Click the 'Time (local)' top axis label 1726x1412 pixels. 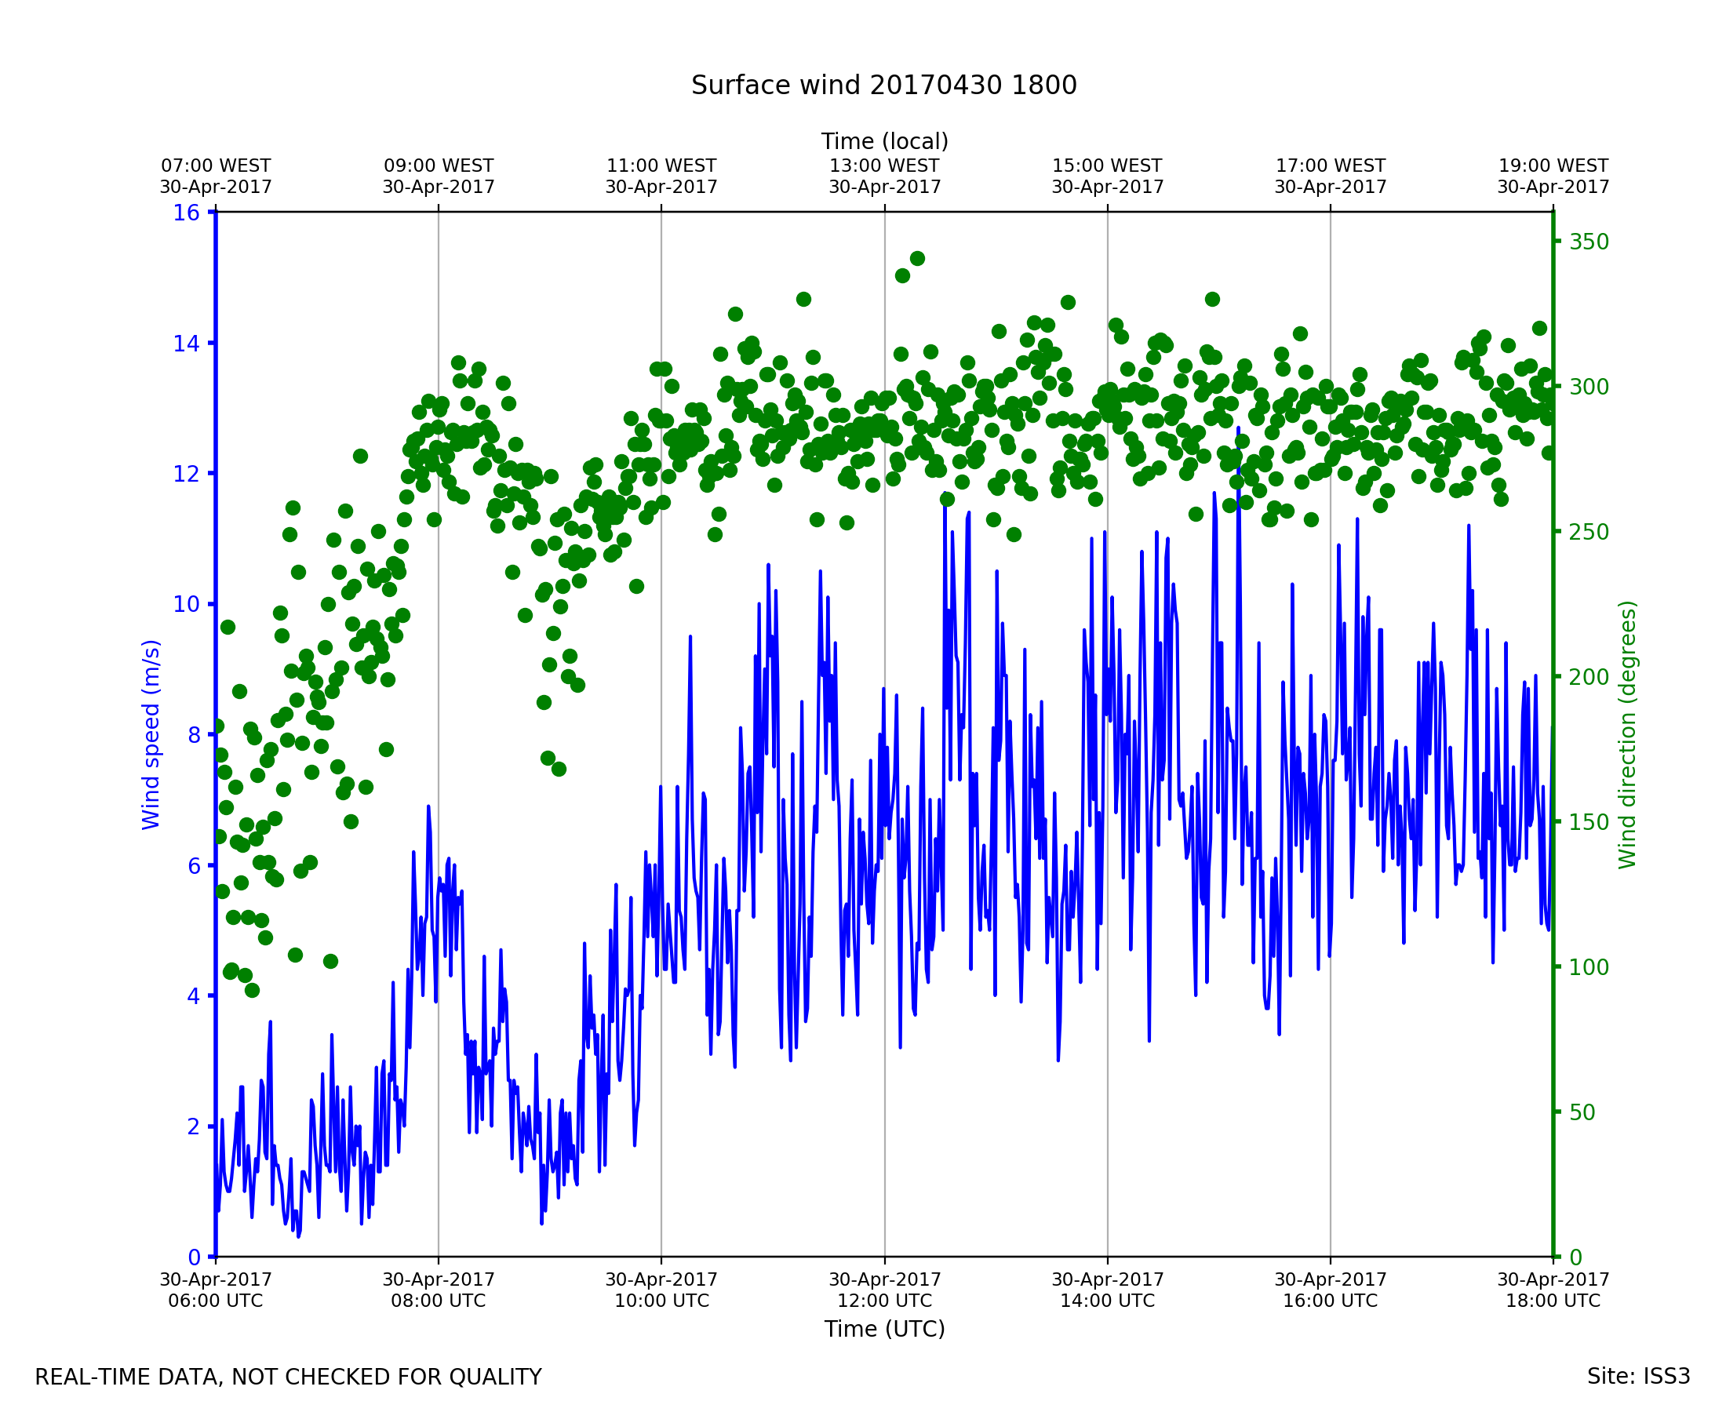(884, 141)
